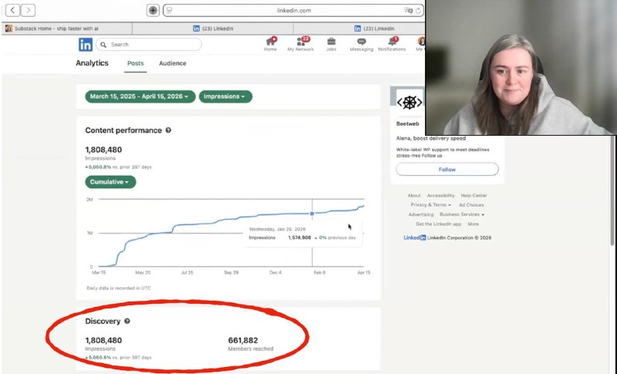Select the Substack Home browser tab
The height and width of the screenshot is (374, 617).
click(x=67, y=29)
